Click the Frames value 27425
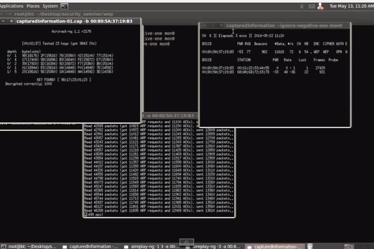The height and width of the screenshot is (249, 374). click(x=320, y=68)
